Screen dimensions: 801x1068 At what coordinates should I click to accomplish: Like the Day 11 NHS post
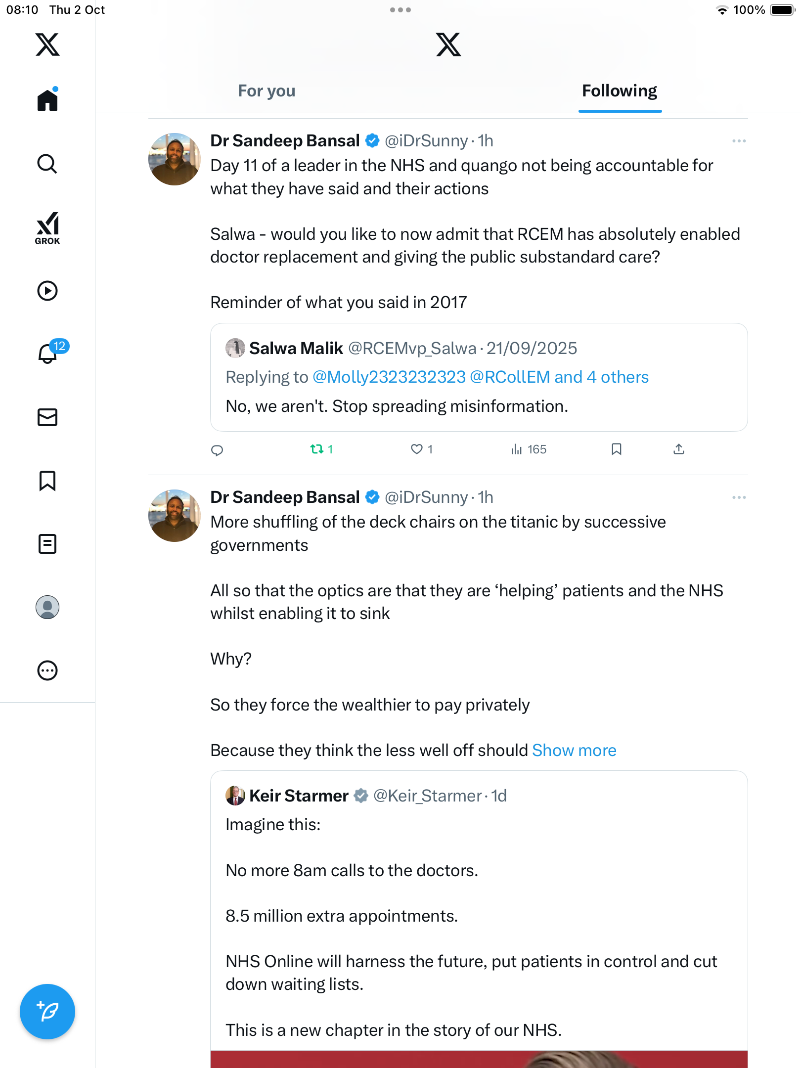[x=417, y=449]
